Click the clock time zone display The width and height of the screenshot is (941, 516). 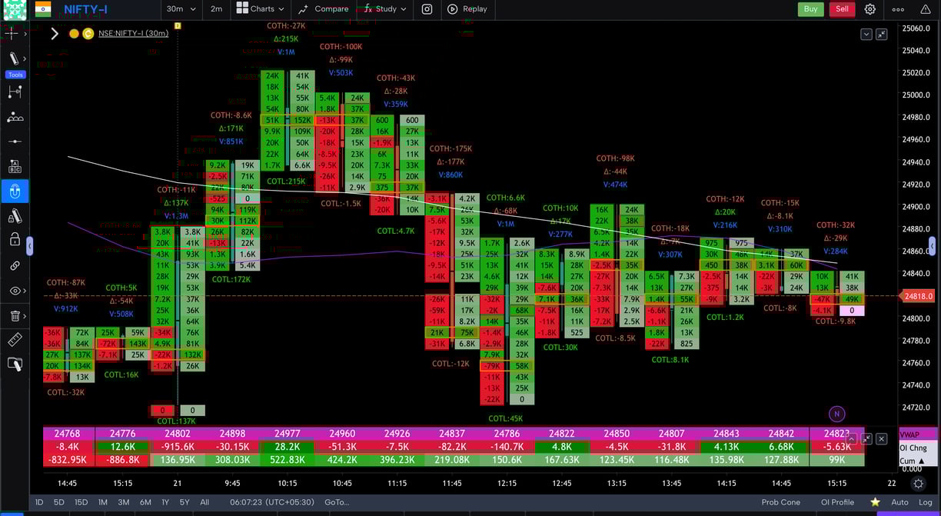point(271,502)
